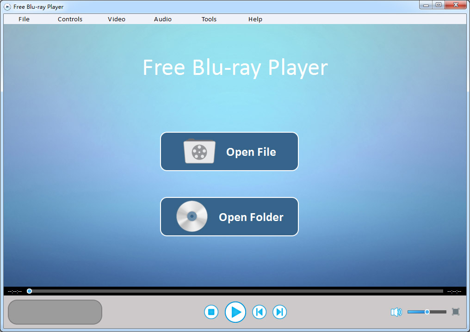This screenshot has height=332, width=470.
Task: Click the app icon in title bar
Action: click(x=7, y=6)
